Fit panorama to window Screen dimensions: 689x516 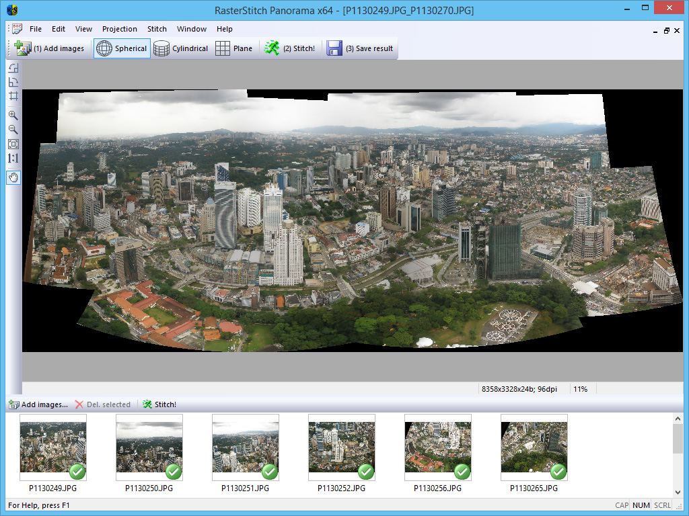coord(13,144)
